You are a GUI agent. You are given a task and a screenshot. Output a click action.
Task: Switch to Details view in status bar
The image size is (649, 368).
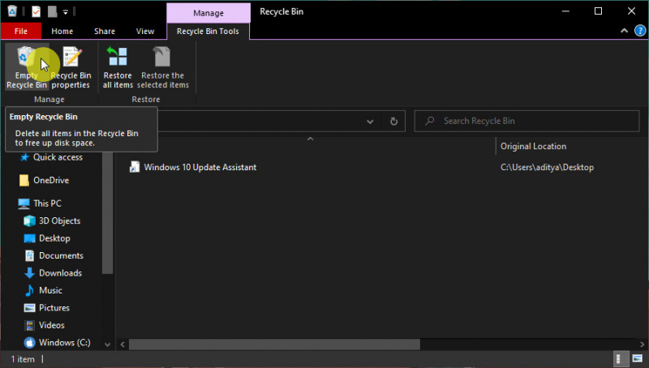[x=621, y=359]
